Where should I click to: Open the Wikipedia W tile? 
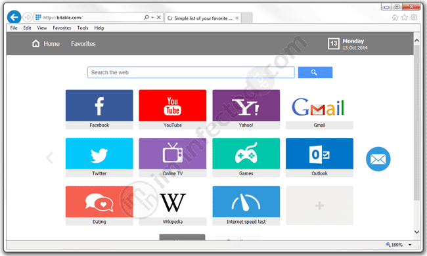click(x=173, y=205)
